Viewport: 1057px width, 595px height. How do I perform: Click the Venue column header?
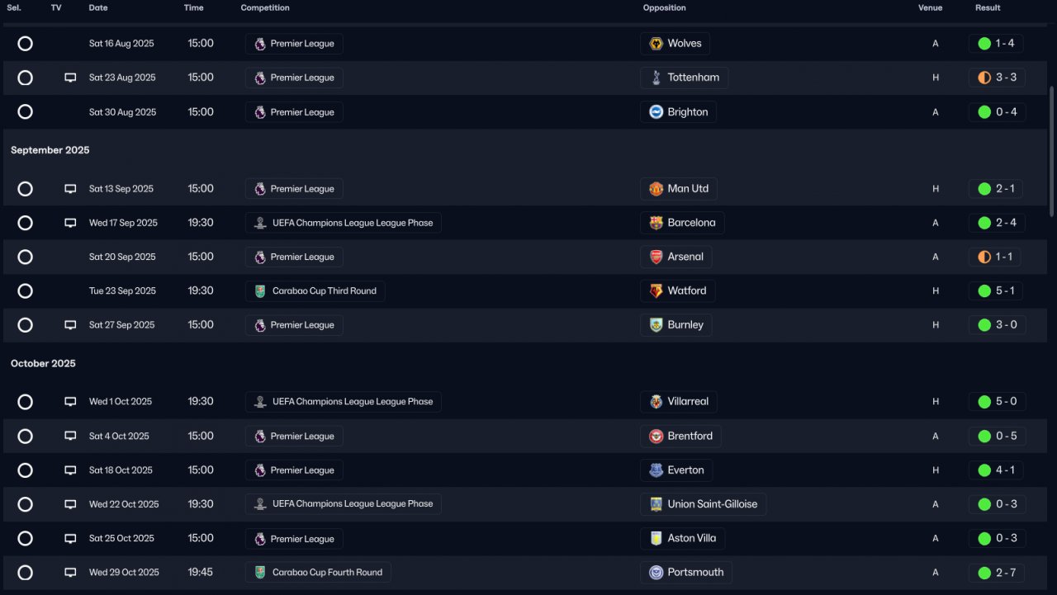tap(930, 8)
